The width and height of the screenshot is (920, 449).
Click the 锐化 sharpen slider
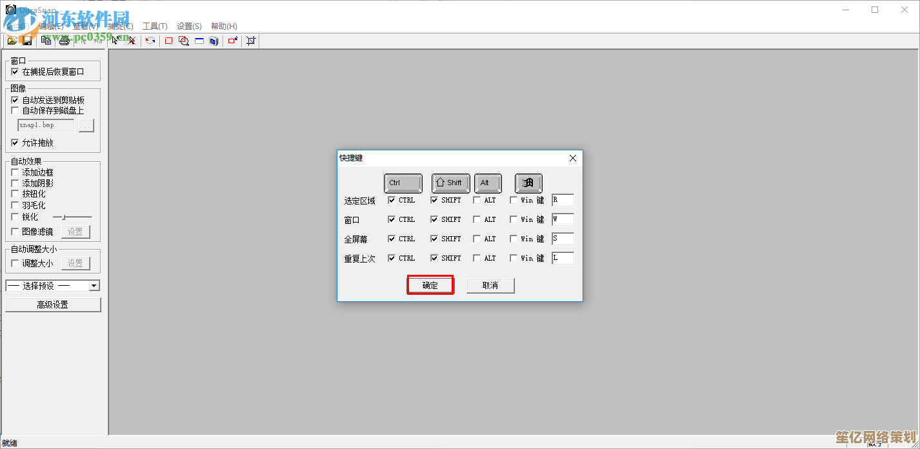pos(72,217)
